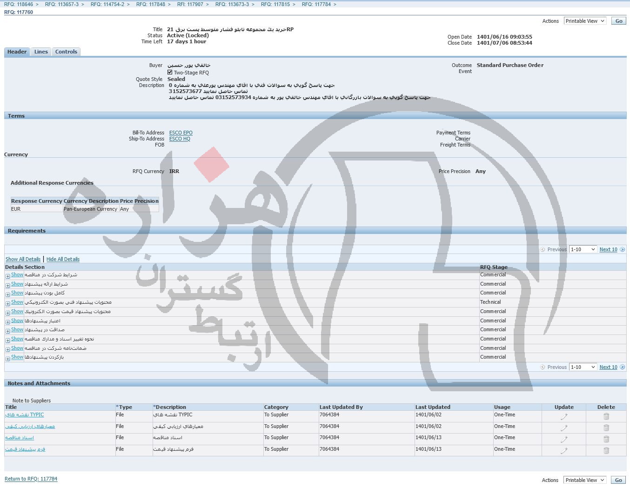Image resolution: width=630 pixels, height=488 pixels.
Task: Toggle the Two-Stage RFQ checkbox
Action: (x=170, y=73)
